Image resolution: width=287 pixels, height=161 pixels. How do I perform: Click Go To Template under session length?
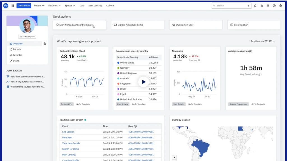coord(258,104)
